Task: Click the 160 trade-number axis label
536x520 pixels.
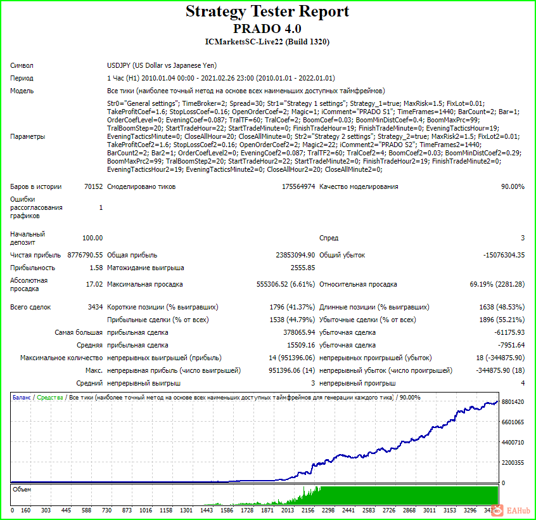Action: tap(25, 510)
